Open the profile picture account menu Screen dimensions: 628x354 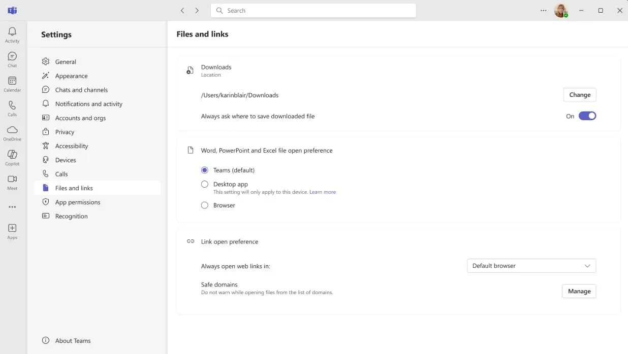(561, 10)
